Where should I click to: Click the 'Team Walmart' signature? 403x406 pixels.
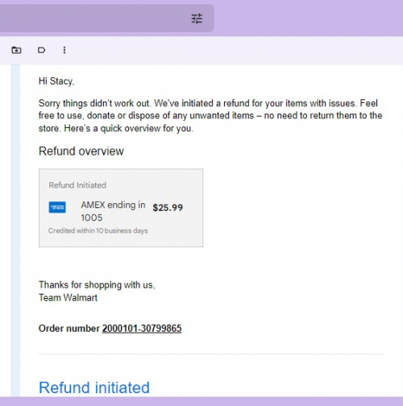point(68,297)
